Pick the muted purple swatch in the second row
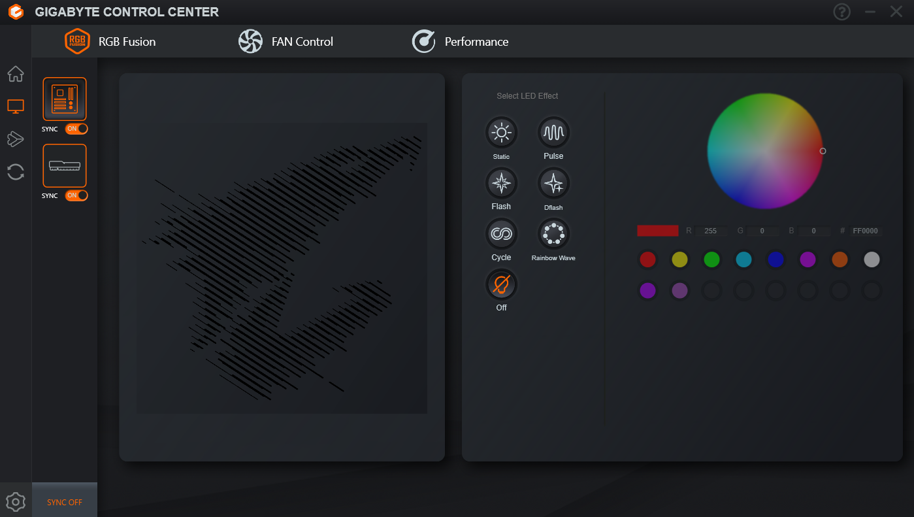Screen dimensions: 914x517 point(679,291)
